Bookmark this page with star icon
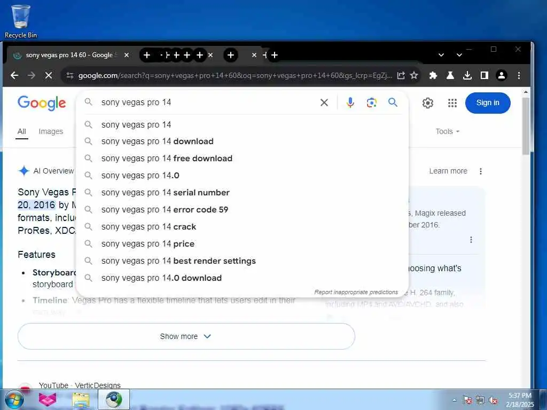The image size is (547, 410). pyautogui.click(x=414, y=75)
